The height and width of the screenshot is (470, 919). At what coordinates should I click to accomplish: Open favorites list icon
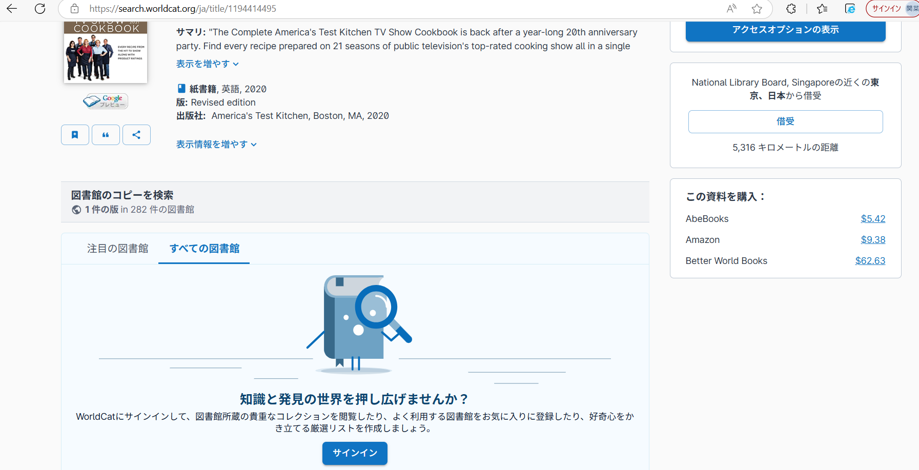[x=822, y=9]
